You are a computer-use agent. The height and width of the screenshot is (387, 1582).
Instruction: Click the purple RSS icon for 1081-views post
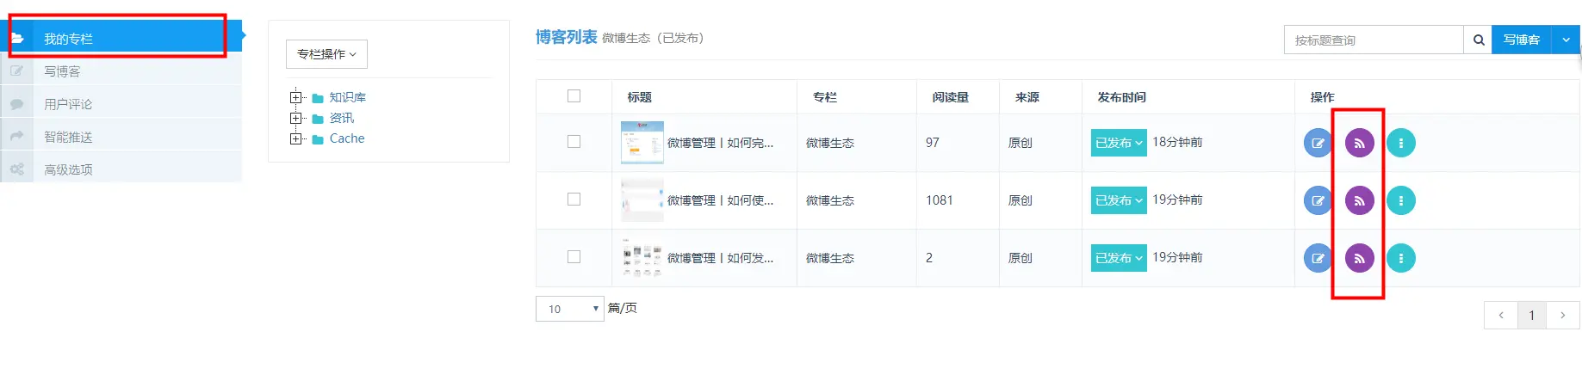[1359, 200]
